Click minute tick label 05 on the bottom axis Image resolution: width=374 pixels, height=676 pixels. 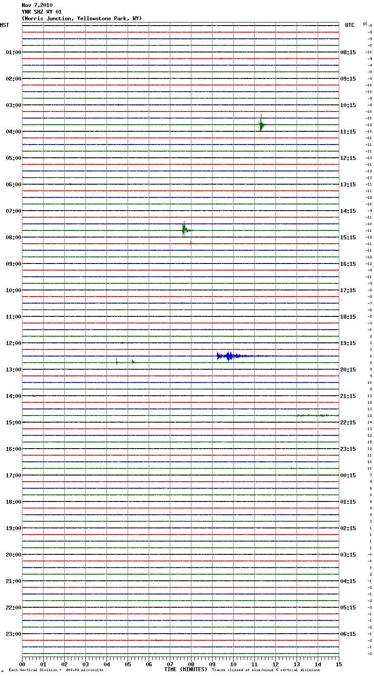point(128,664)
